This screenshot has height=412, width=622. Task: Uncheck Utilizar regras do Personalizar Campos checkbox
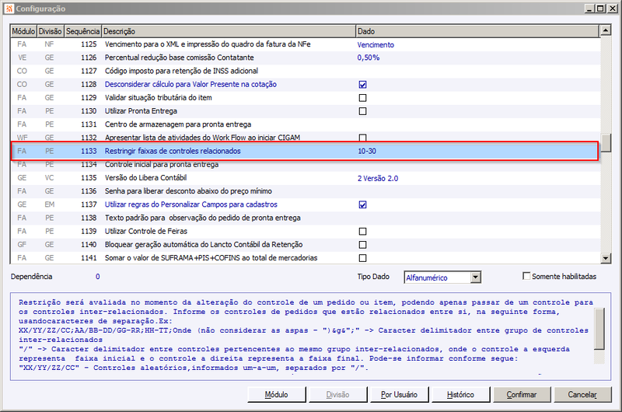(362, 204)
